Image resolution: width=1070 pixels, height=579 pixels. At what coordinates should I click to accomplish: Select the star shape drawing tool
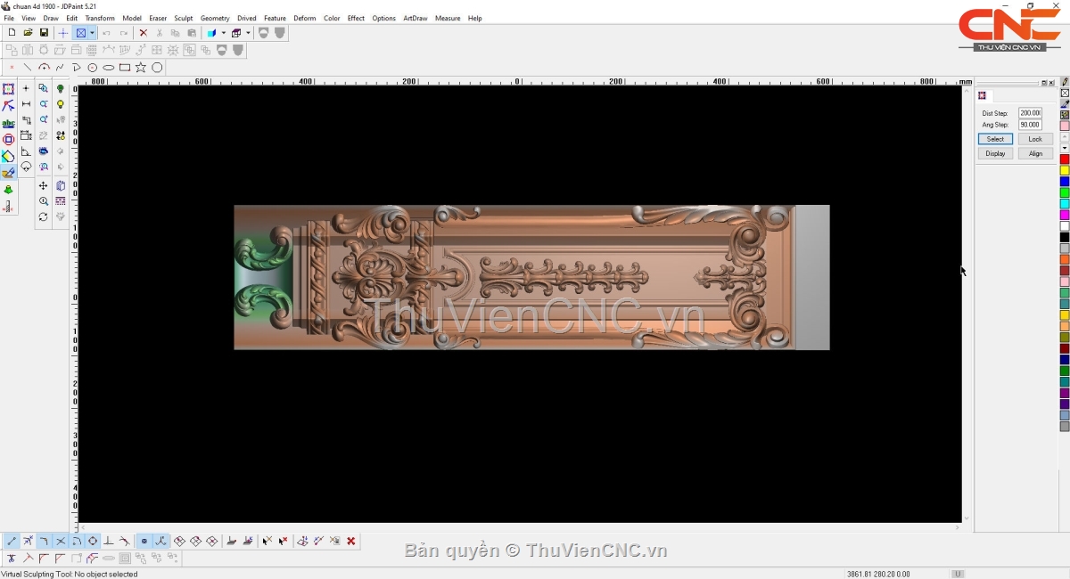point(141,68)
